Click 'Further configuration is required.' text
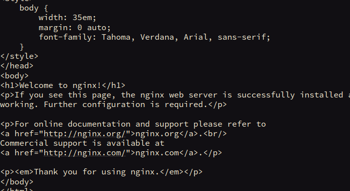The height and width of the screenshot is (191, 350). click(126, 105)
